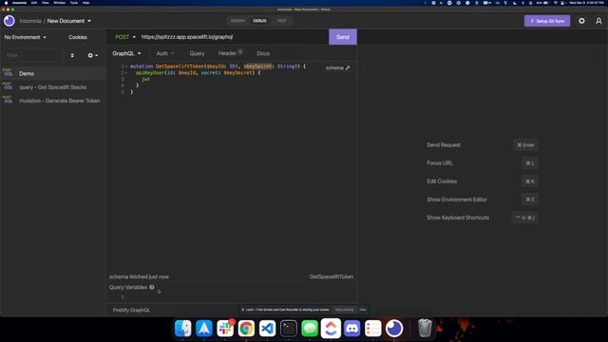Focus the request URL field
The width and height of the screenshot is (608, 342).
coord(233,37)
